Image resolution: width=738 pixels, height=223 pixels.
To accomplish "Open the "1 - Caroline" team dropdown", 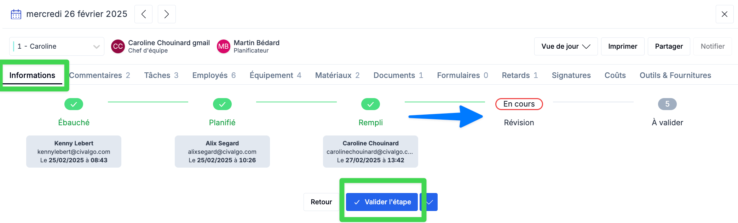I will (x=57, y=46).
